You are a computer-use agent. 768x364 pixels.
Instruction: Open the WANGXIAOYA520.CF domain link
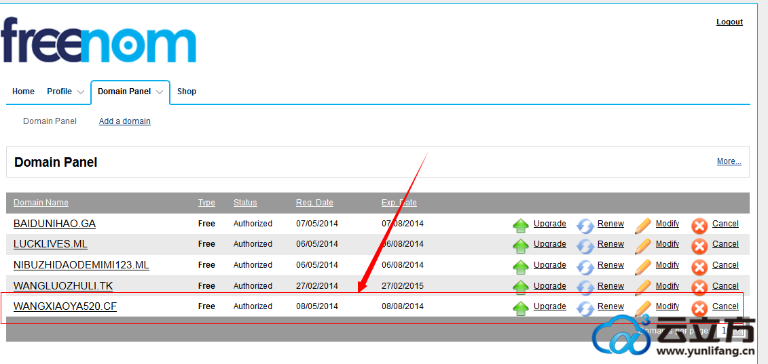tap(65, 306)
